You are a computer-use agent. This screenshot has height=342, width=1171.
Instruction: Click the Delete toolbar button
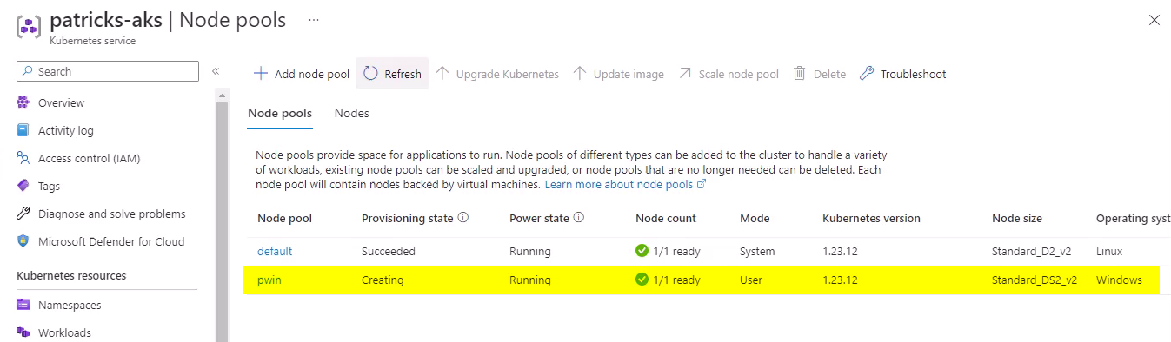coord(820,74)
